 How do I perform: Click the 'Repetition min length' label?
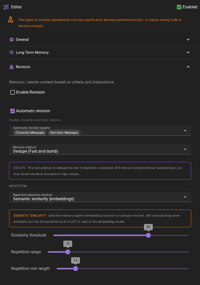pos(30,268)
